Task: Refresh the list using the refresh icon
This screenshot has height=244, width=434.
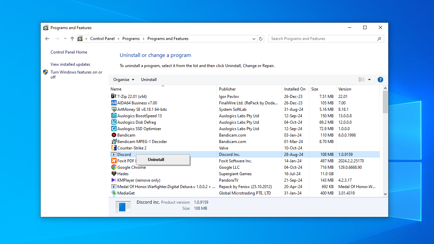Action: (x=260, y=39)
